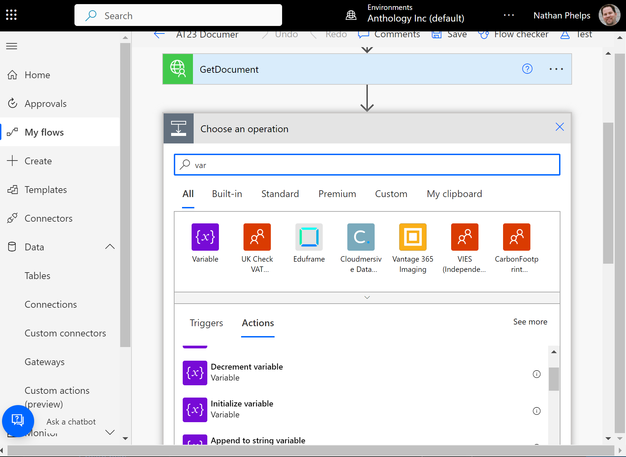Click the sidebar scroll down arrow
626x457 pixels.
[x=125, y=439]
